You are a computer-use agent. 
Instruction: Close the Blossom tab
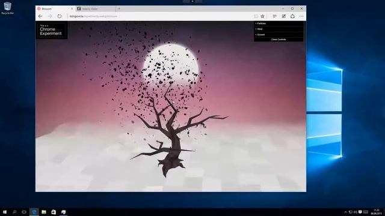click(x=72, y=8)
